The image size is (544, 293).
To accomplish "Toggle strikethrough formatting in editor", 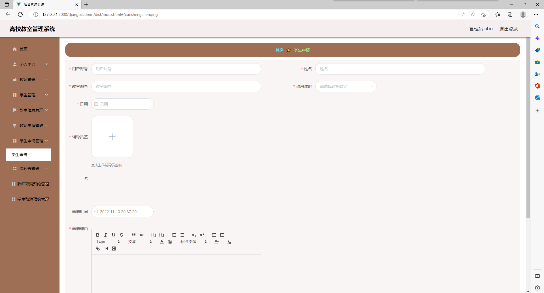I will pyautogui.click(x=122, y=235).
